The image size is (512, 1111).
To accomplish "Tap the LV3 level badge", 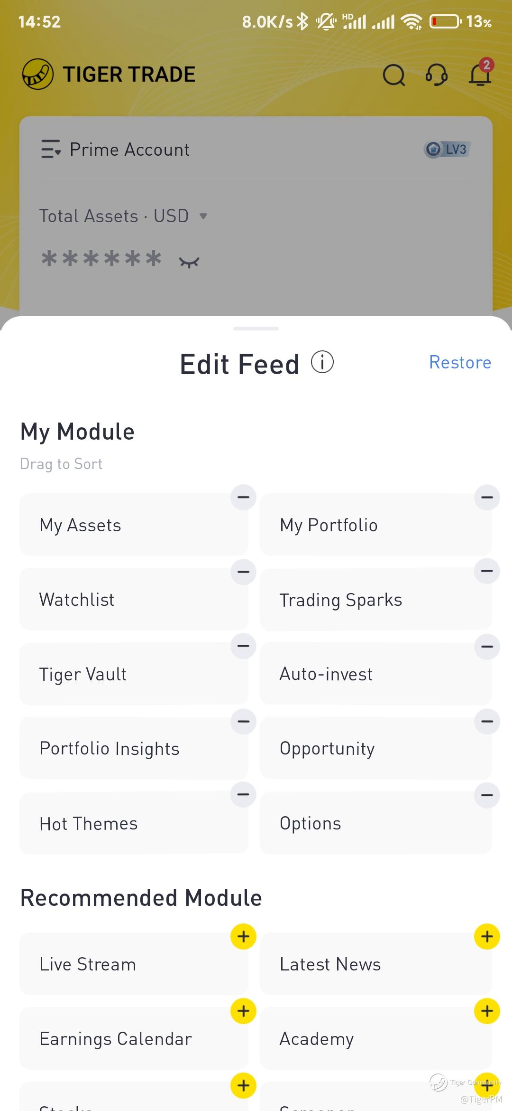I will coord(447,150).
